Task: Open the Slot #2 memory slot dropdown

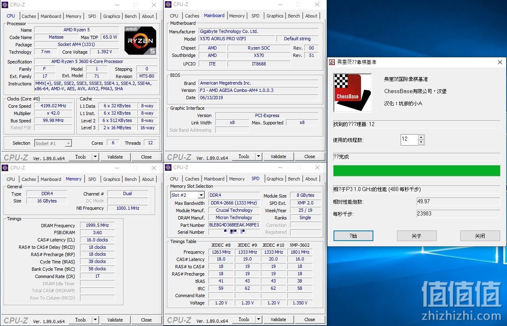Action: tap(187, 195)
